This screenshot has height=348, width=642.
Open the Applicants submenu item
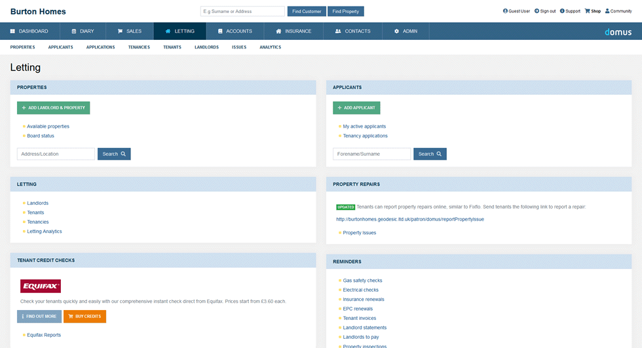click(60, 47)
